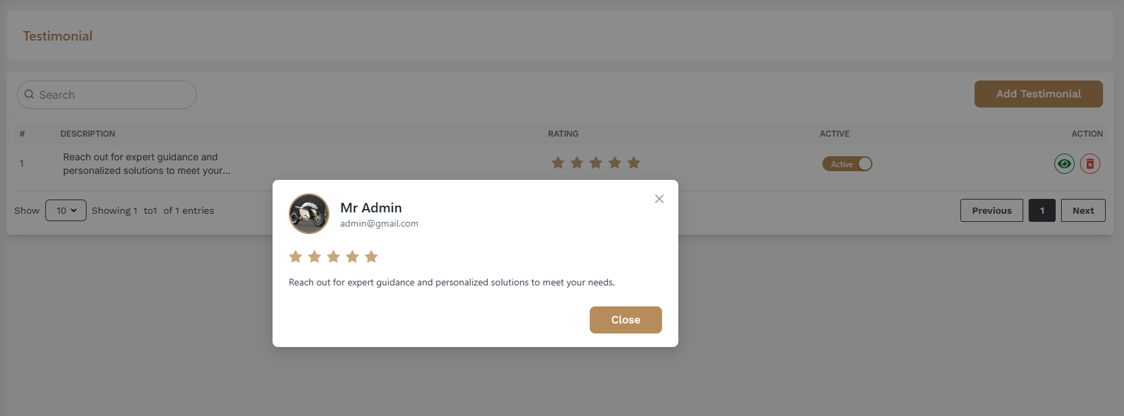1124x416 pixels.
Task: Click the first star in the table rating
Action: (558, 162)
